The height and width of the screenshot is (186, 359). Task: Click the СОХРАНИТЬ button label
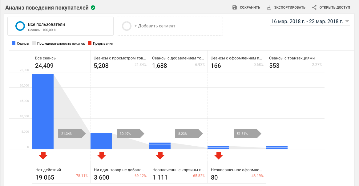250,7
